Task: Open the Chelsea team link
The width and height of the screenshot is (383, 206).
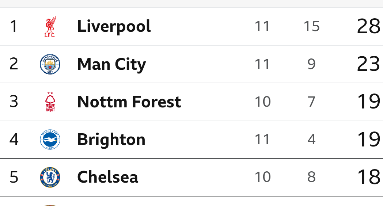Action: 108,177
